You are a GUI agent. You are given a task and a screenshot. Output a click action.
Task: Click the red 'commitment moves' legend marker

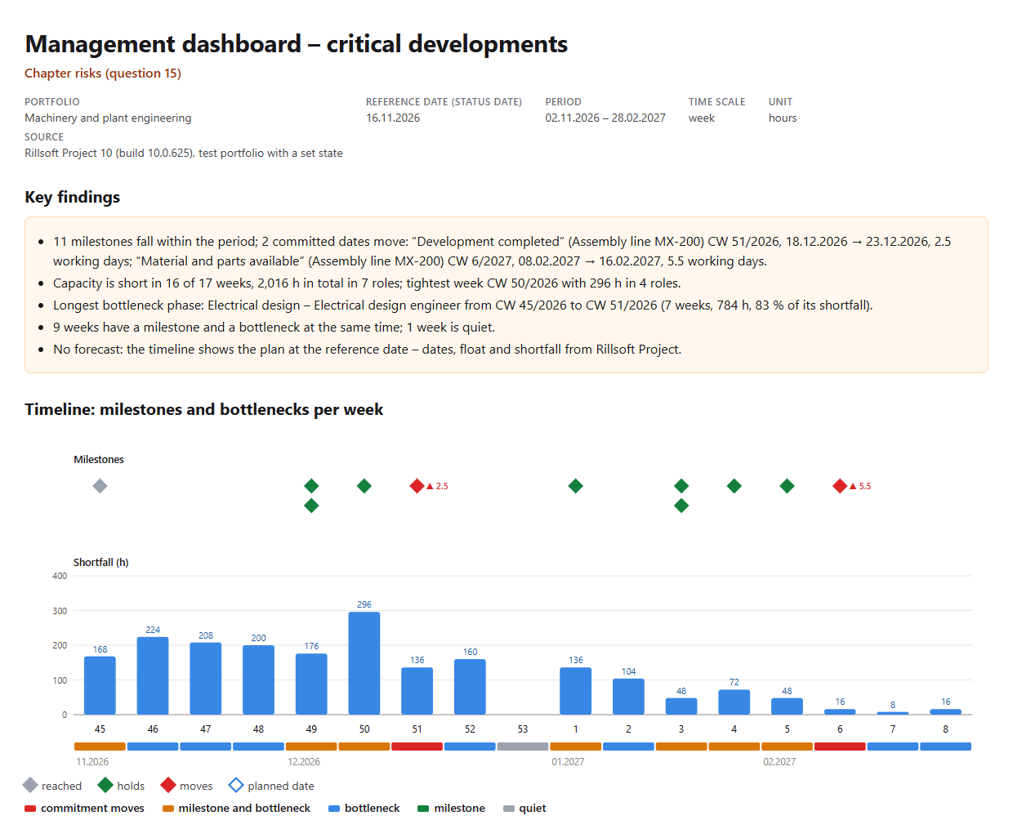point(30,809)
